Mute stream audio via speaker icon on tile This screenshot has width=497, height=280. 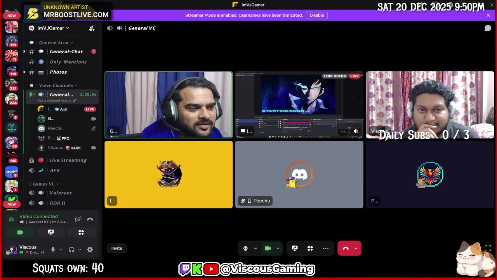[x=356, y=131]
